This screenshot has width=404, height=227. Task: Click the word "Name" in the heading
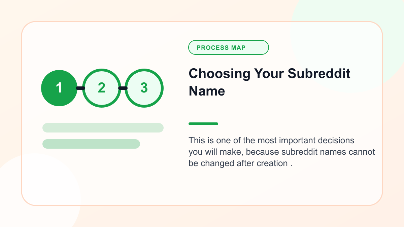207,91
